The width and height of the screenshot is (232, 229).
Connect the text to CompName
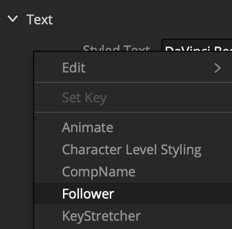[x=133, y=171]
